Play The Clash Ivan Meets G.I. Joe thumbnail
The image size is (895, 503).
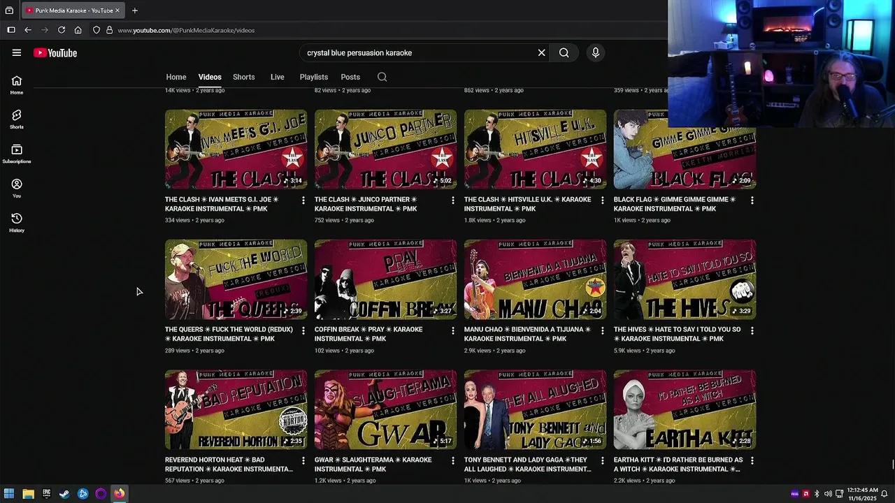pos(236,150)
